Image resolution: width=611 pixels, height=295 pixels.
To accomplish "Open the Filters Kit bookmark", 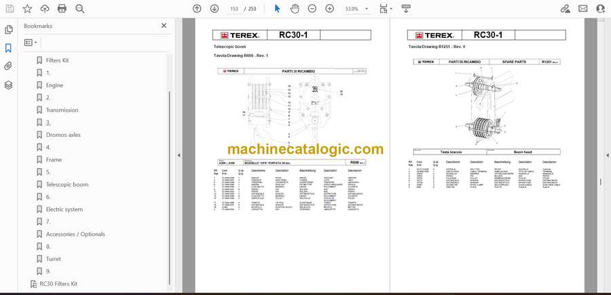I will click(x=57, y=60).
